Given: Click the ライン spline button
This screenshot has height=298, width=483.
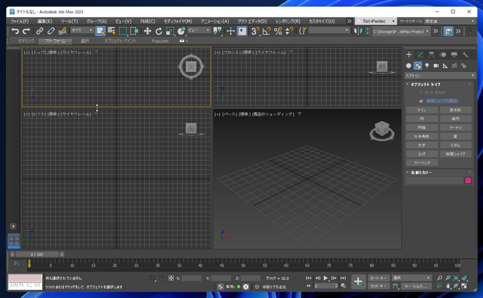Looking at the screenshot, I should 422,110.
